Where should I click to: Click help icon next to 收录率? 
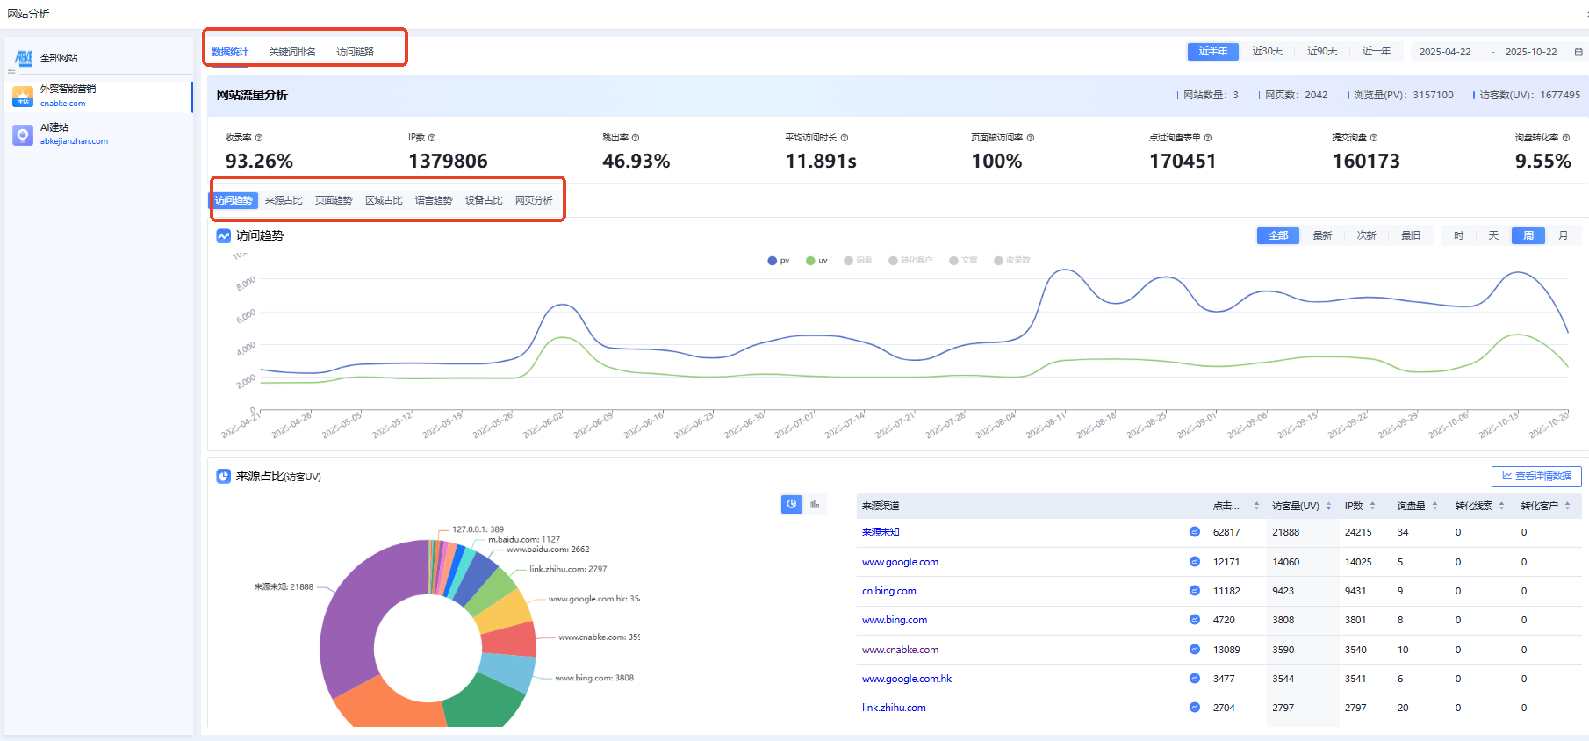259,138
